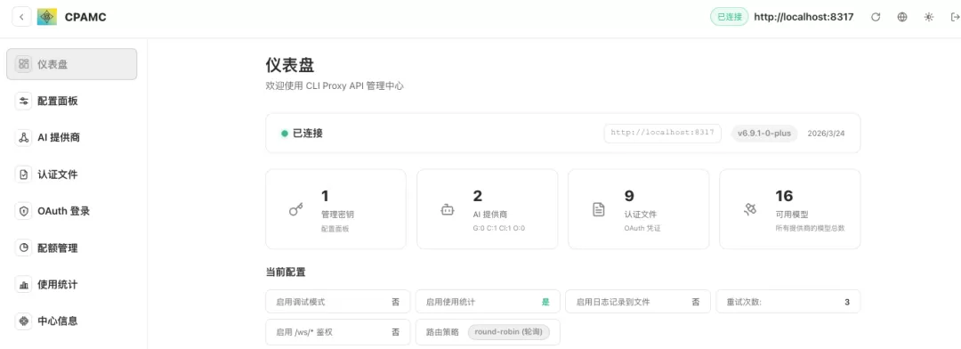The height and width of the screenshot is (349, 961).
Task: Click the 启用 /ws/* 鉴权 setting row
Action: [338, 332]
